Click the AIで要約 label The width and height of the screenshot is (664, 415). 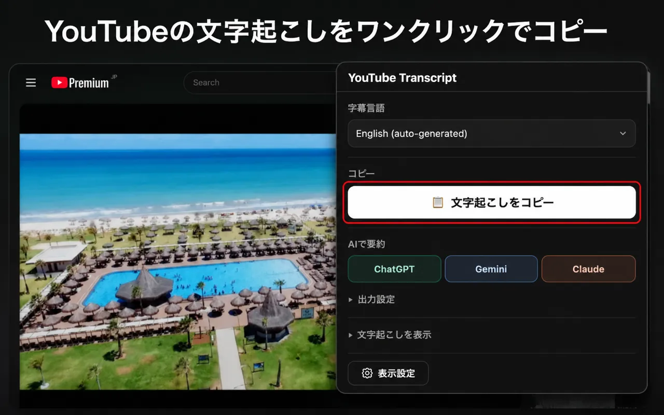(366, 244)
